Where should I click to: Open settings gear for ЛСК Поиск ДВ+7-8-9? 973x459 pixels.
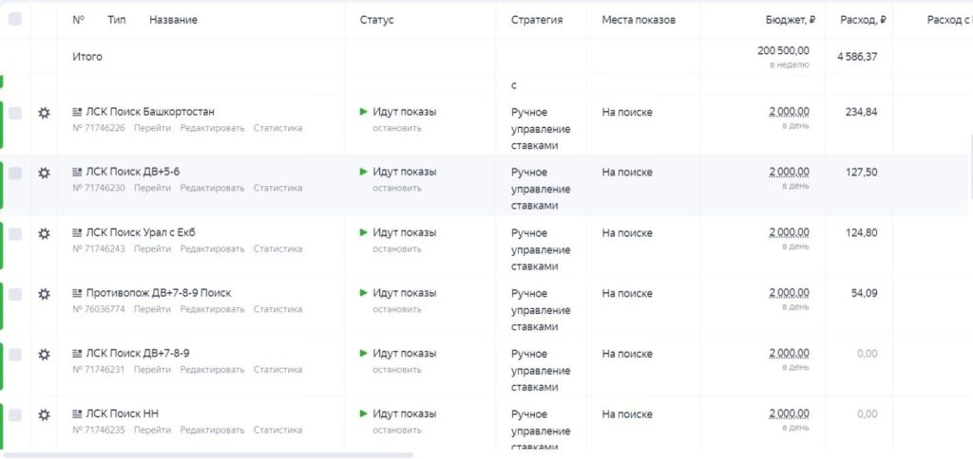click(44, 354)
